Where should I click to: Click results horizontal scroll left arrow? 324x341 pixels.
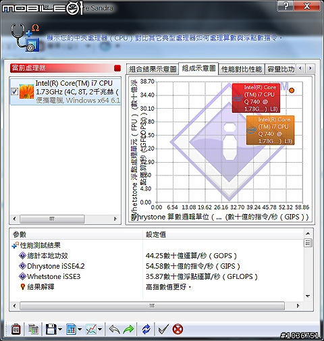pos(14,306)
